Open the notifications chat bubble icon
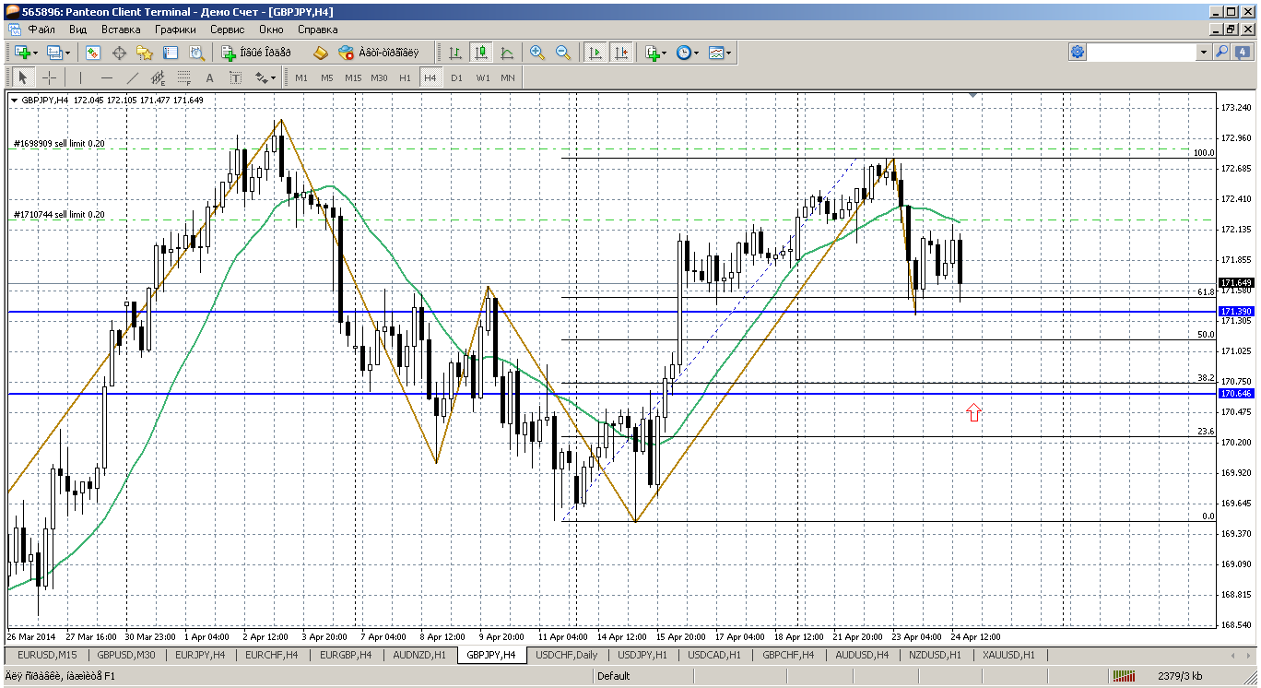1261x688 pixels. [1243, 53]
